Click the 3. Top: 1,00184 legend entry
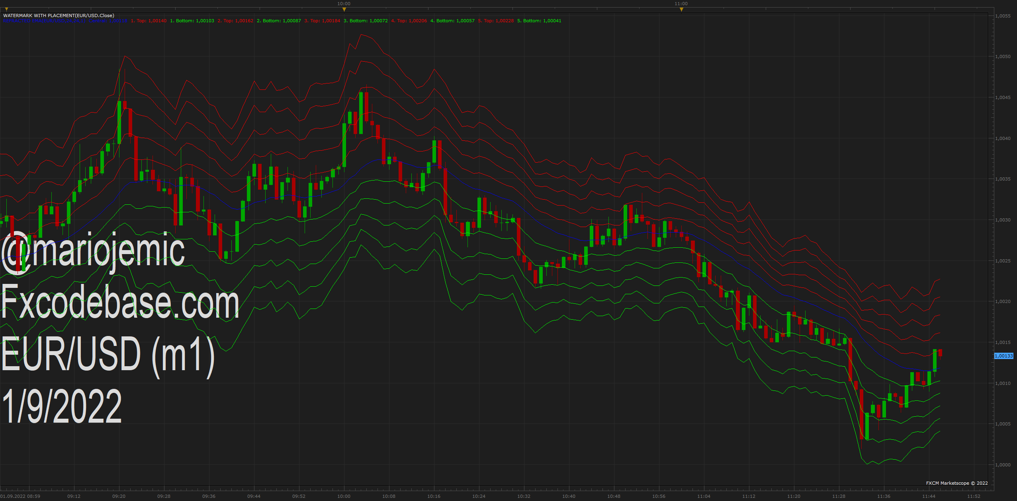 coord(322,21)
